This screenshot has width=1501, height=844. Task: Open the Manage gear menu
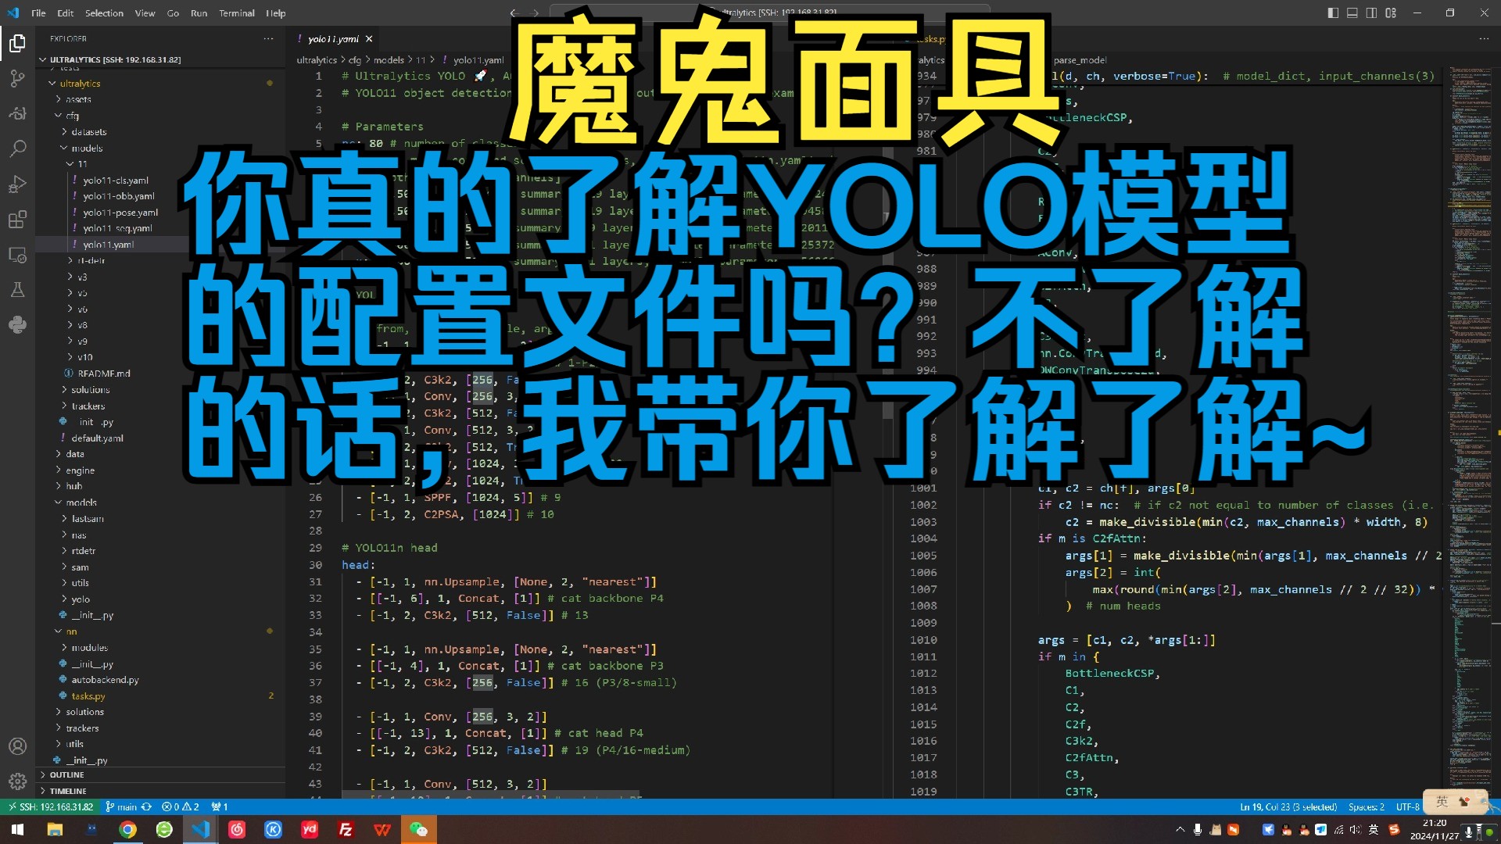(x=17, y=781)
